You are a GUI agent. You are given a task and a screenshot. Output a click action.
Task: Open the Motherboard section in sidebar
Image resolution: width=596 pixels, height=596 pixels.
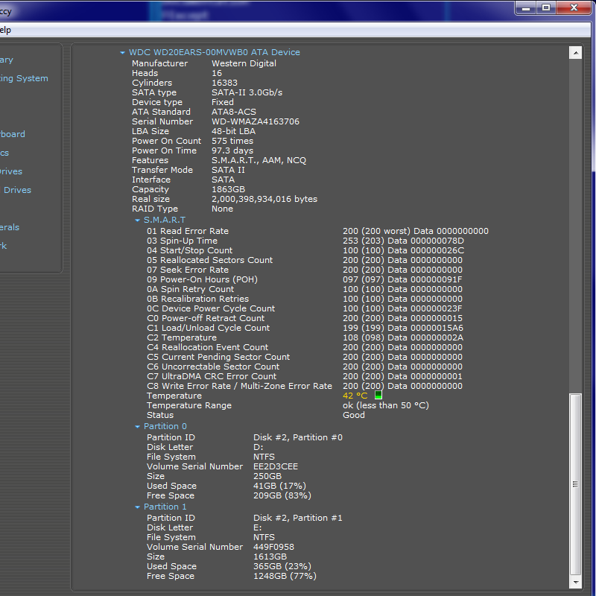tap(13, 134)
